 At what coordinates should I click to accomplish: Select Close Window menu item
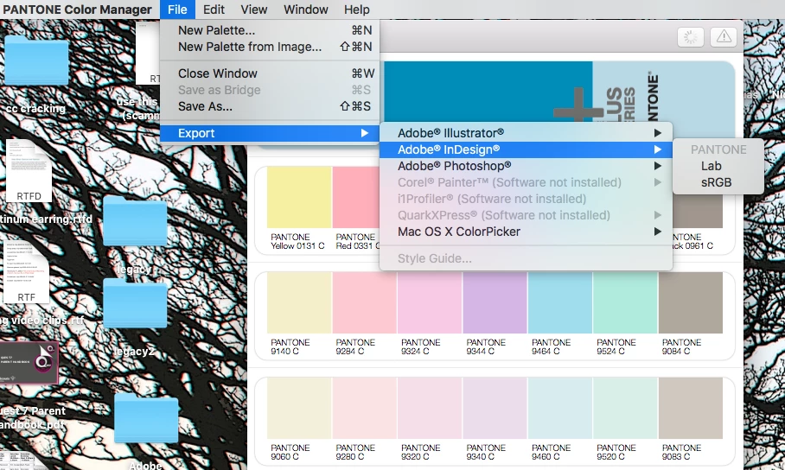[270, 73]
